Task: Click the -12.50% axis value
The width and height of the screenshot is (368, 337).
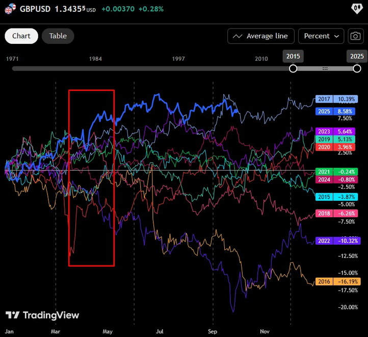Action: pos(348,256)
